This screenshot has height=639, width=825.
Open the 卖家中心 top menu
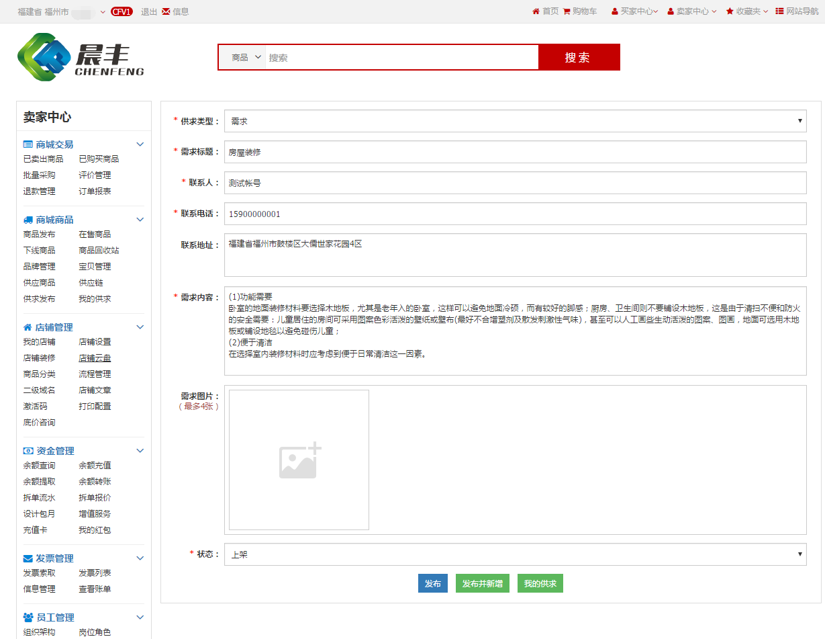(691, 11)
